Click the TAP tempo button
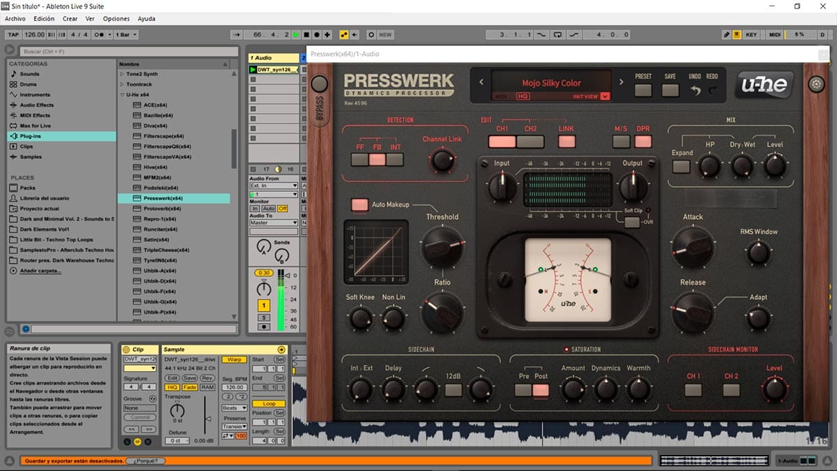Image resolution: width=837 pixels, height=471 pixels. (x=13, y=34)
